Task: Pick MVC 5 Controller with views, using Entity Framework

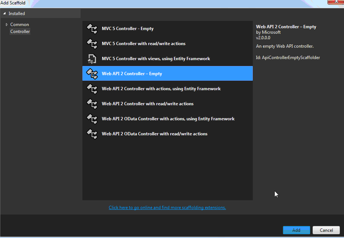Action: pyautogui.click(x=168, y=59)
